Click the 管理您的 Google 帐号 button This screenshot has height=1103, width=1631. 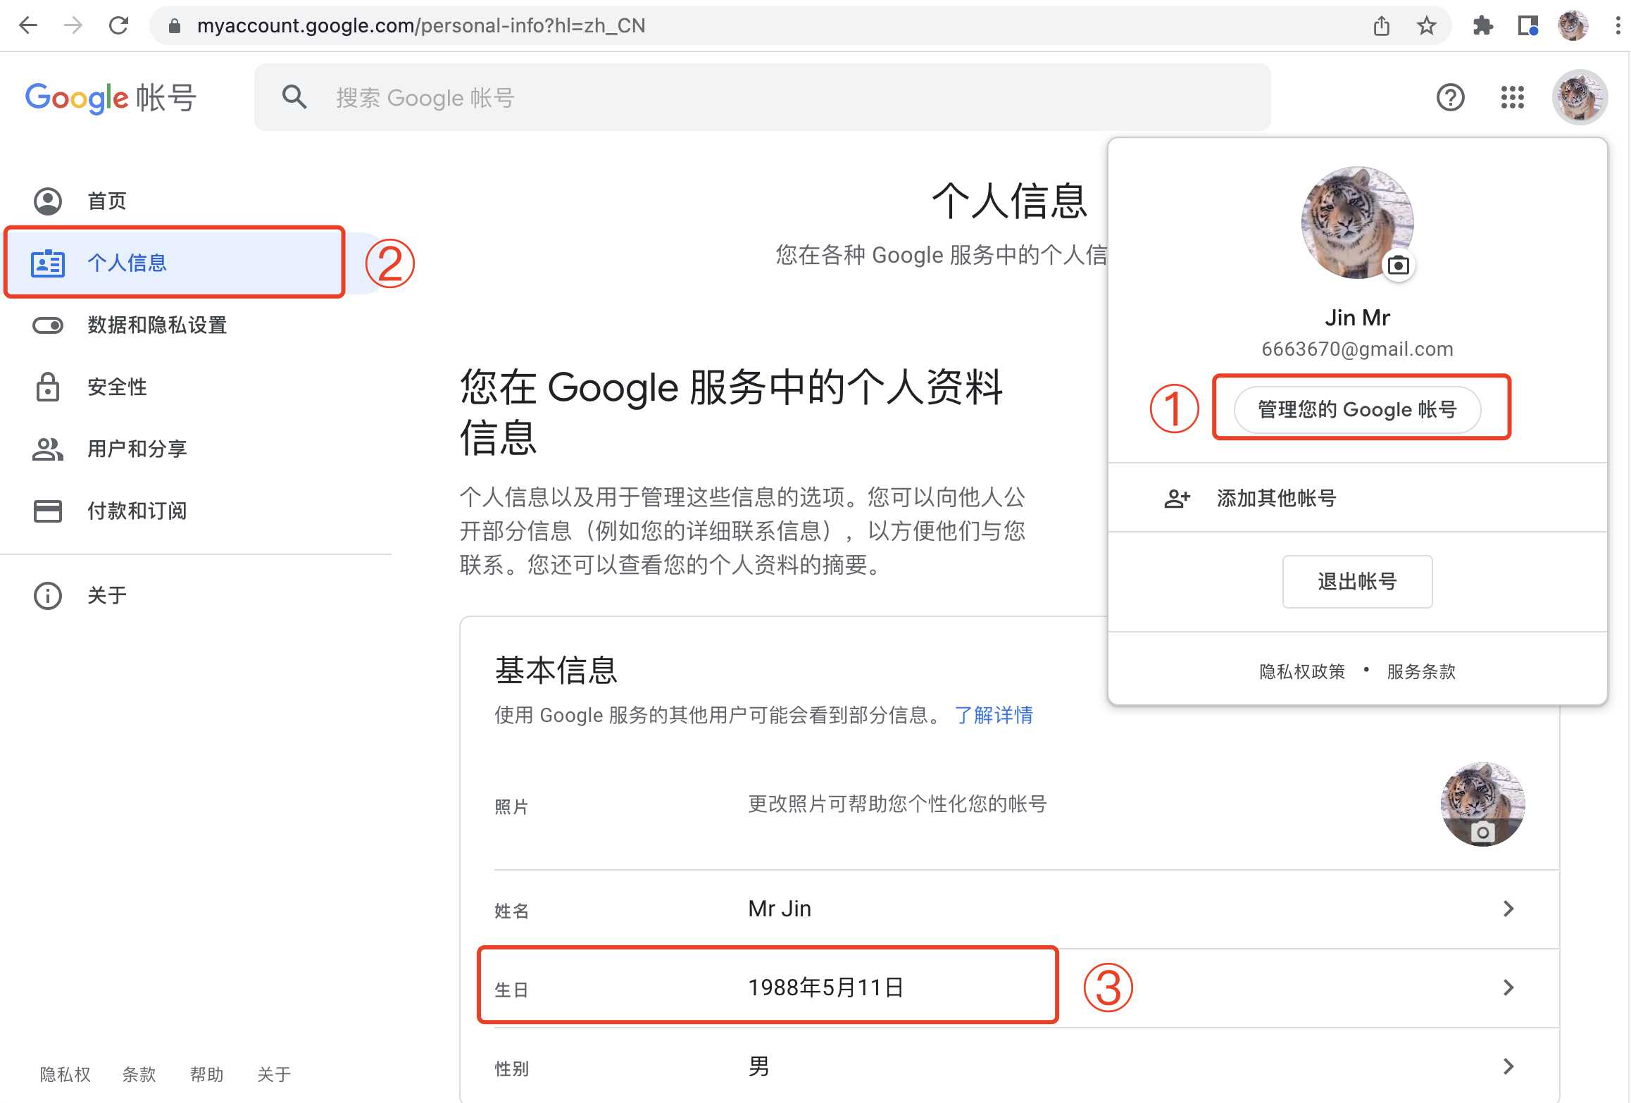pos(1356,409)
